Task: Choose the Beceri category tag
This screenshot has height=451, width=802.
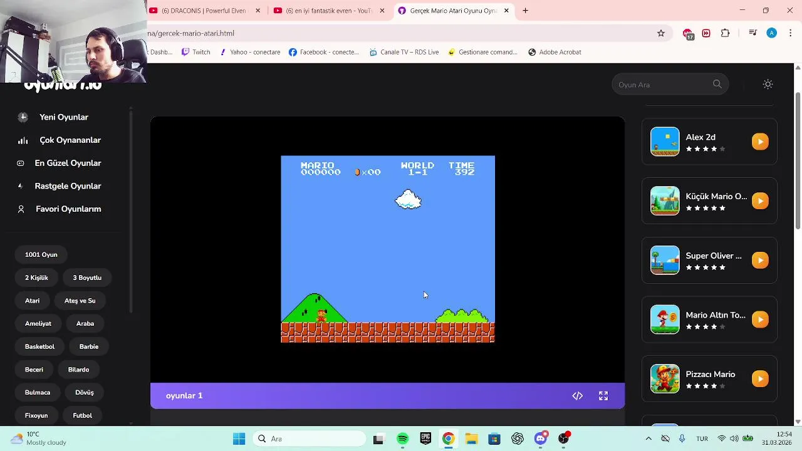Action: point(34,370)
